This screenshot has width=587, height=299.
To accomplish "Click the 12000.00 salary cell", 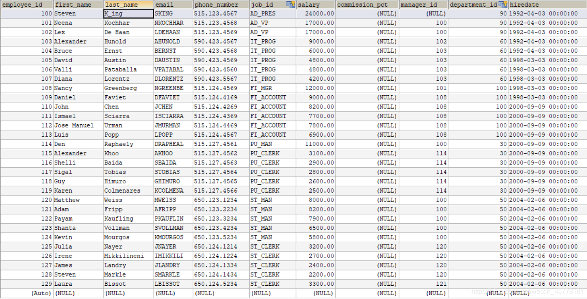I will pos(316,88).
